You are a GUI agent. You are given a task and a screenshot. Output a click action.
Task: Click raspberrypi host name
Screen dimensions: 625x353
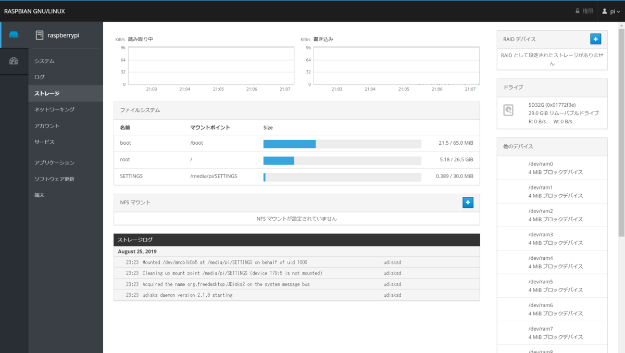[x=63, y=35]
